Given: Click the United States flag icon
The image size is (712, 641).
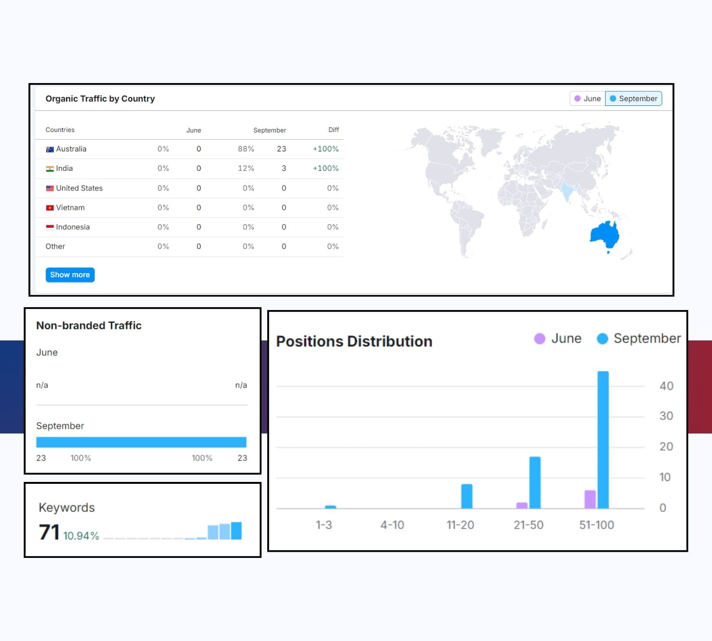Looking at the screenshot, I should pos(50,189).
